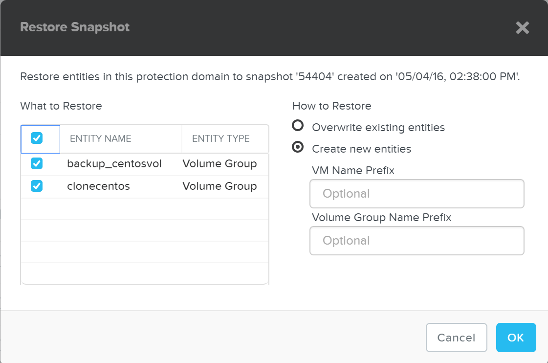Confirm restore by clicking OK
Screen dimensions: 548x363
tap(516, 338)
